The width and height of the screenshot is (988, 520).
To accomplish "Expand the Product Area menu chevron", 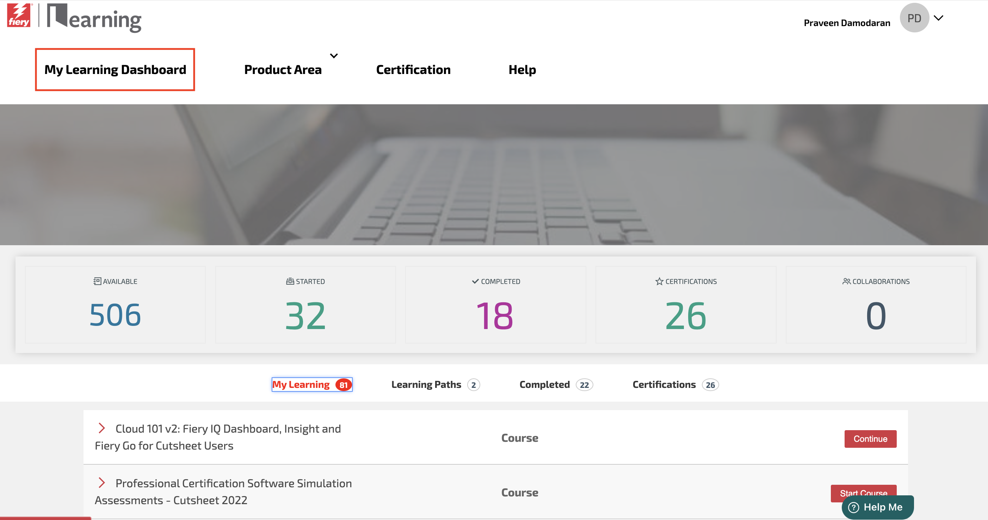I will [334, 56].
